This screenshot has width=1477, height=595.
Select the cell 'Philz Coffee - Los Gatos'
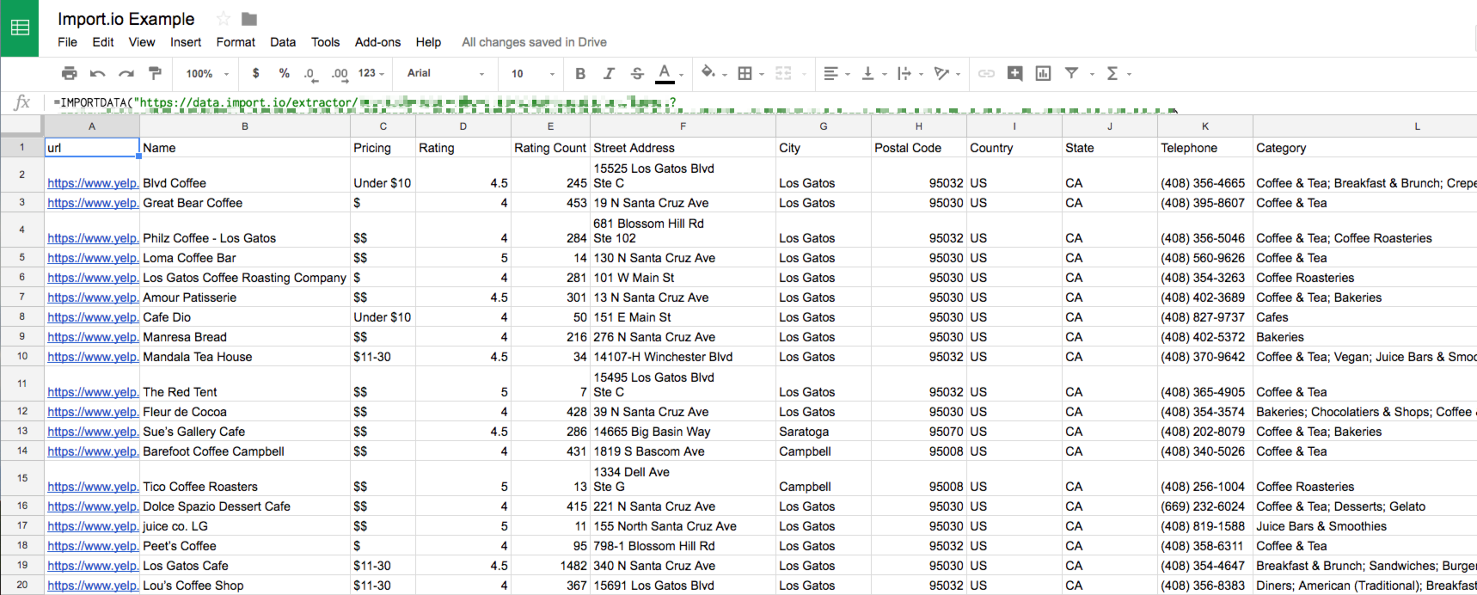tap(245, 230)
